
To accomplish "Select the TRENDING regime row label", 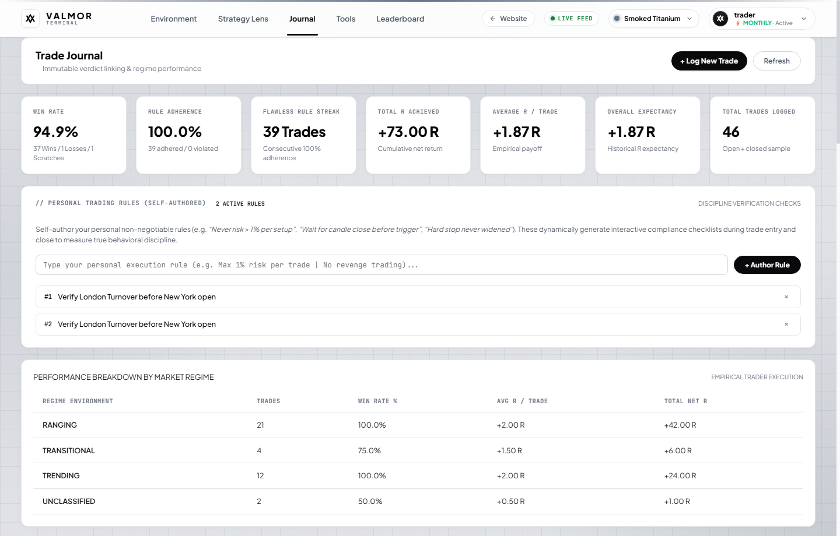I will (x=61, y=476).
